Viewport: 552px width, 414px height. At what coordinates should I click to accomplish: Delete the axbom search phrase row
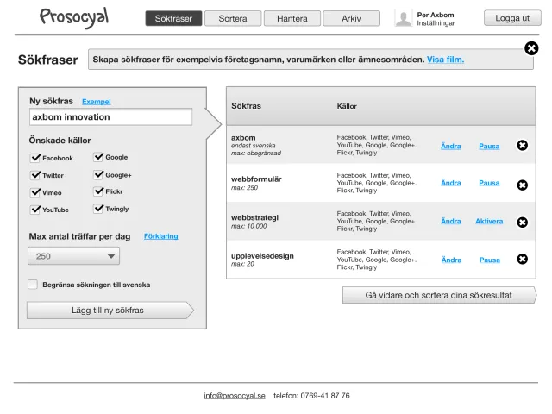(x=522, y=146)
